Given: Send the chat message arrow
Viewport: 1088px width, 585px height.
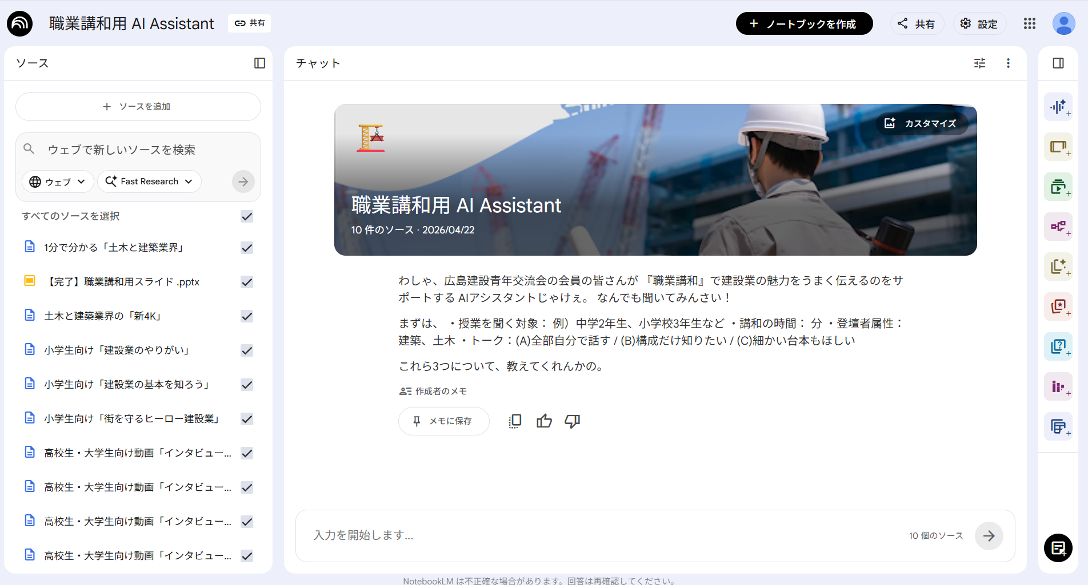Looking at the screenshot, I should coord(989,535).
